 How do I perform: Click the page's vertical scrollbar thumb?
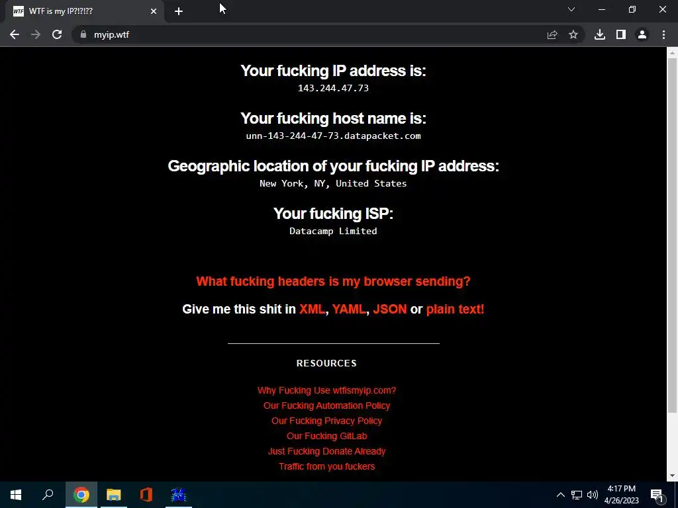pyautogui.click(x=672, y=235)
